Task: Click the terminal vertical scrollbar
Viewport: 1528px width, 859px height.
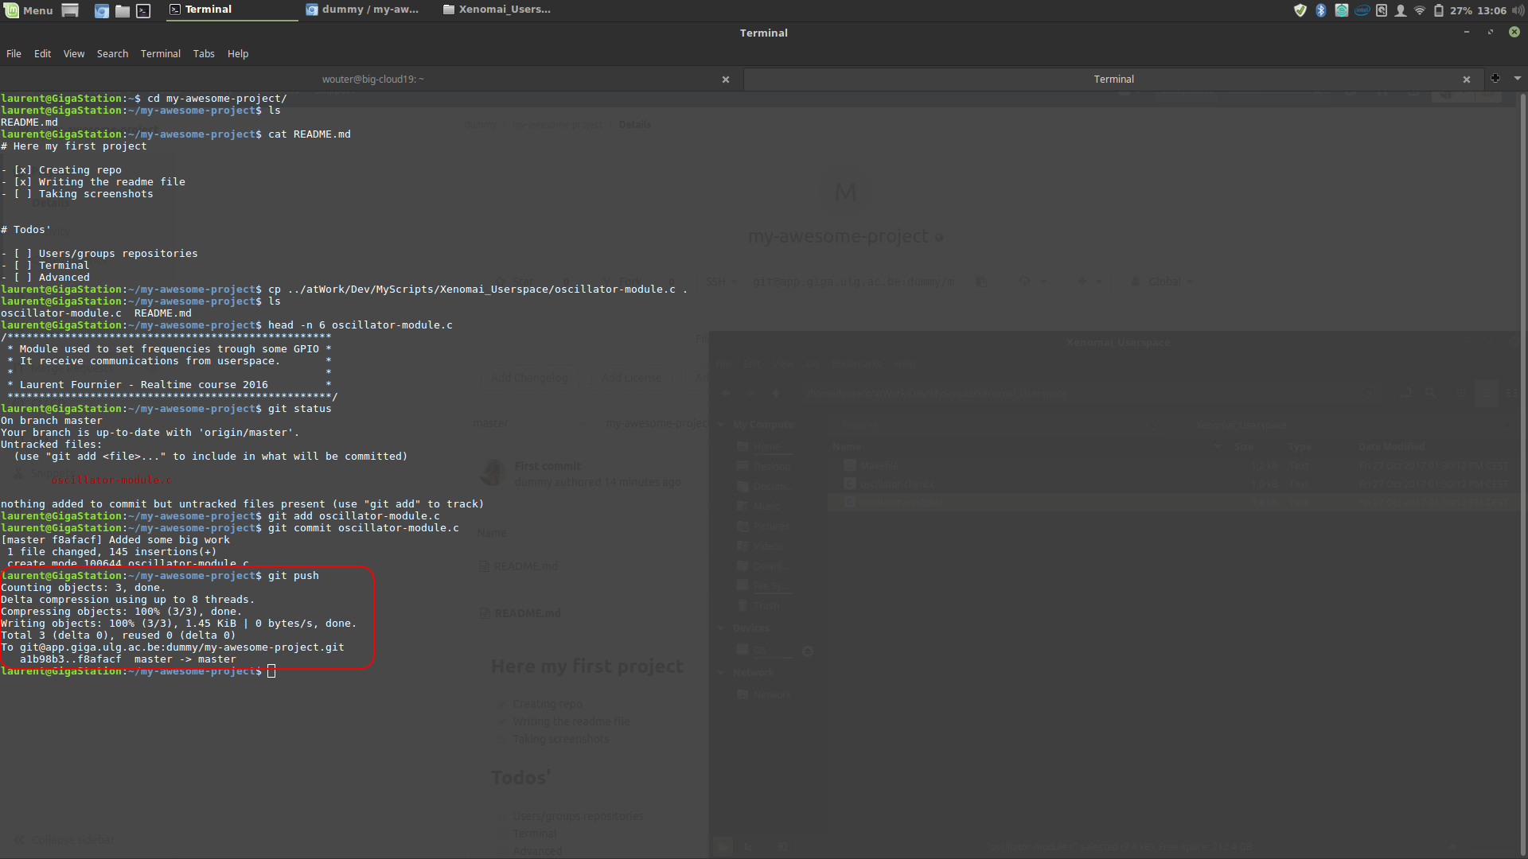Action: click(x=1522, y=474)
